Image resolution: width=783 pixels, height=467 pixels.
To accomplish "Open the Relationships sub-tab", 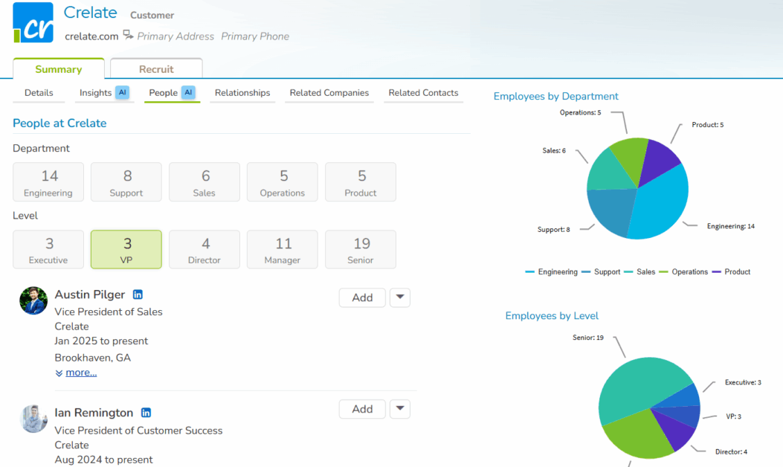I will click(242, 93).
